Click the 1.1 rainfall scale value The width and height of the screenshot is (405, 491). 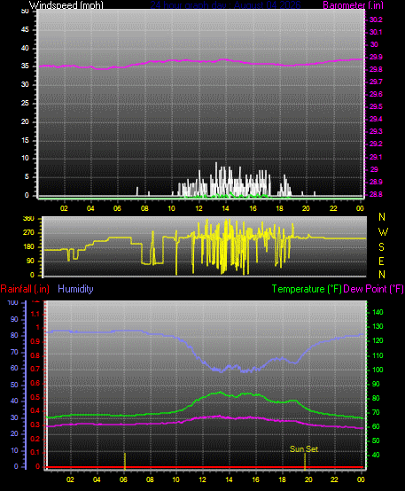(35, 314)
